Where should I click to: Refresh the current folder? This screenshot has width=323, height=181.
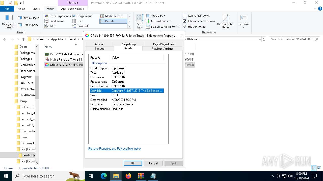tap(264, 39)
